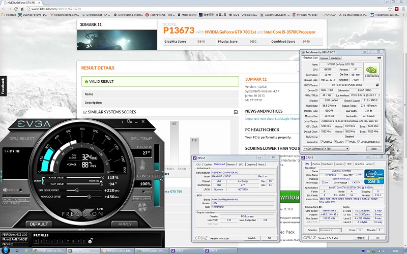Open the Chrome menu icon
The height and width of the screenshot is (254, 407).
point(403,9)
